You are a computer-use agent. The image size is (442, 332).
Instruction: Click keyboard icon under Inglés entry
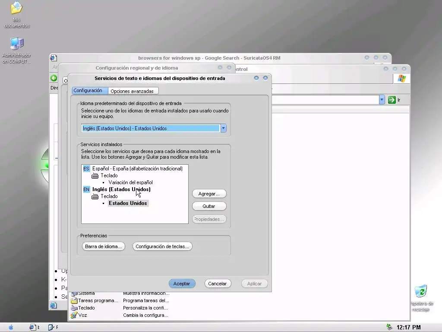click(x=95, y=197)
